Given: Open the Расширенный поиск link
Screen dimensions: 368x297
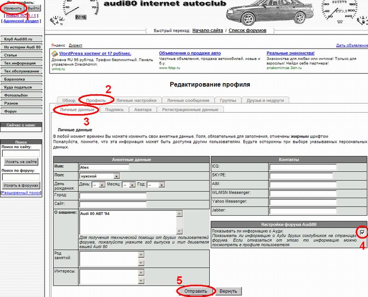Looking at the screenshot, I should [x=21, y=193].
